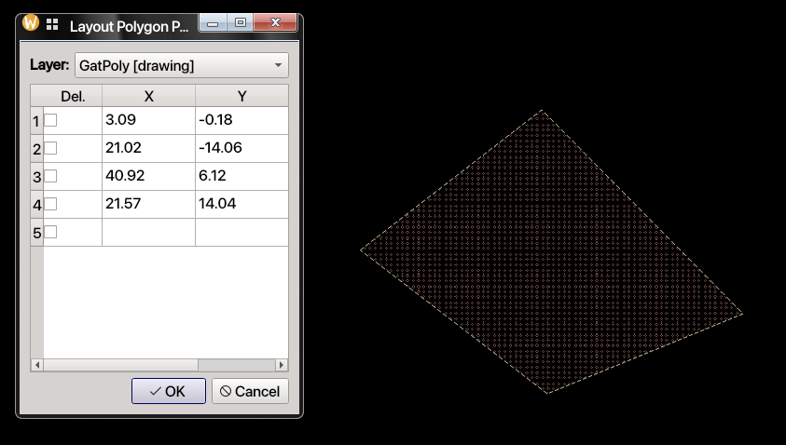Click the X cell containing 3.09
This screenshot has height=445, width=786.
(x=148, y=121)
